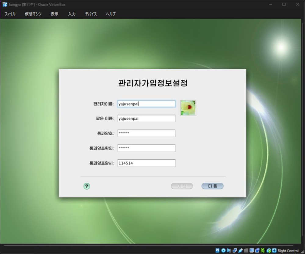Click the display settings status icon
305x254 pixels.
tap(252, 251)
